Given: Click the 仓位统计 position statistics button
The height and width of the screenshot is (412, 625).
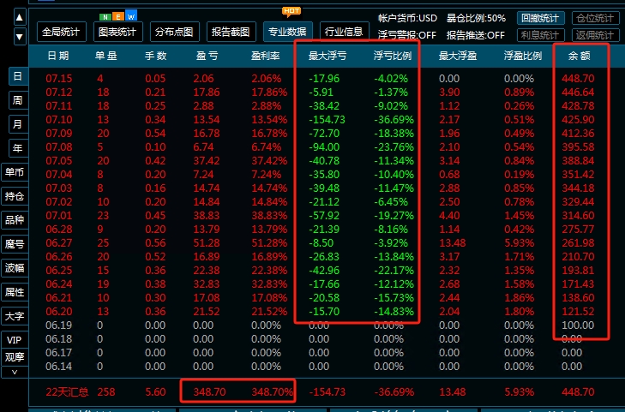Looking at the screenshot, I should point(596,18).
